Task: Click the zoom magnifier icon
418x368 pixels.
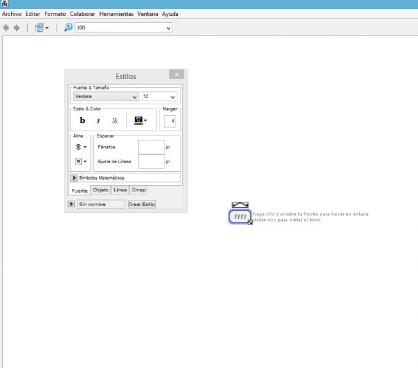Action: click(68, 28)
